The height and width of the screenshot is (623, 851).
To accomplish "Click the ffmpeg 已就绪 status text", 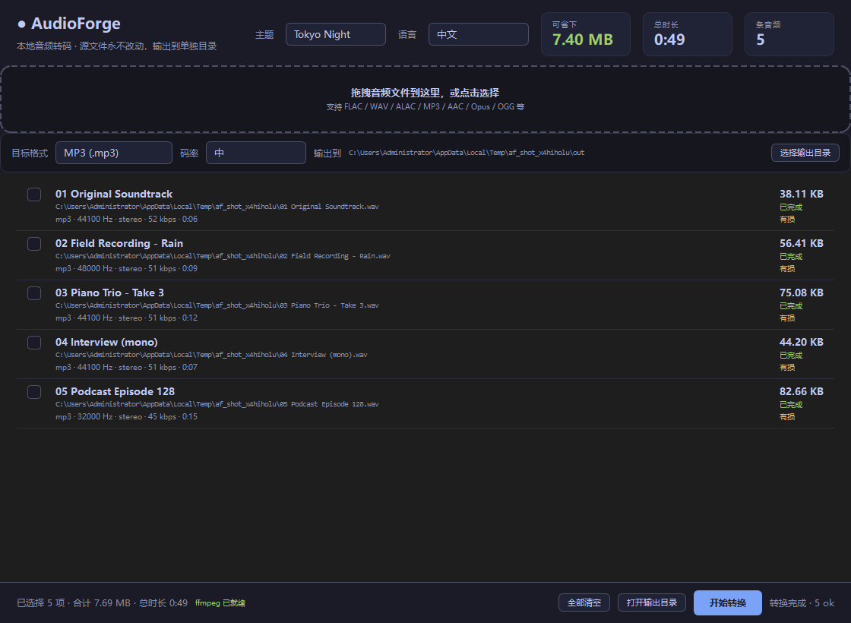I will click(x=220, y=603).
